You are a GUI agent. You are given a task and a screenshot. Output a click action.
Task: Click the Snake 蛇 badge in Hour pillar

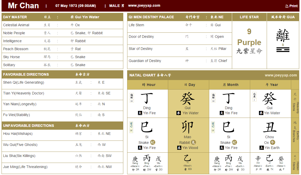pos(152,142)
